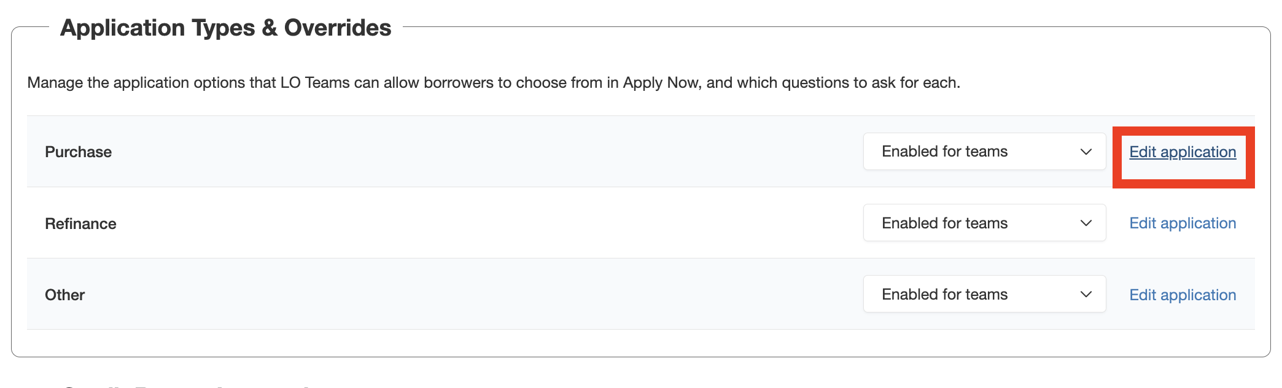Click the Purchase application type label

(x=78, y=152)
